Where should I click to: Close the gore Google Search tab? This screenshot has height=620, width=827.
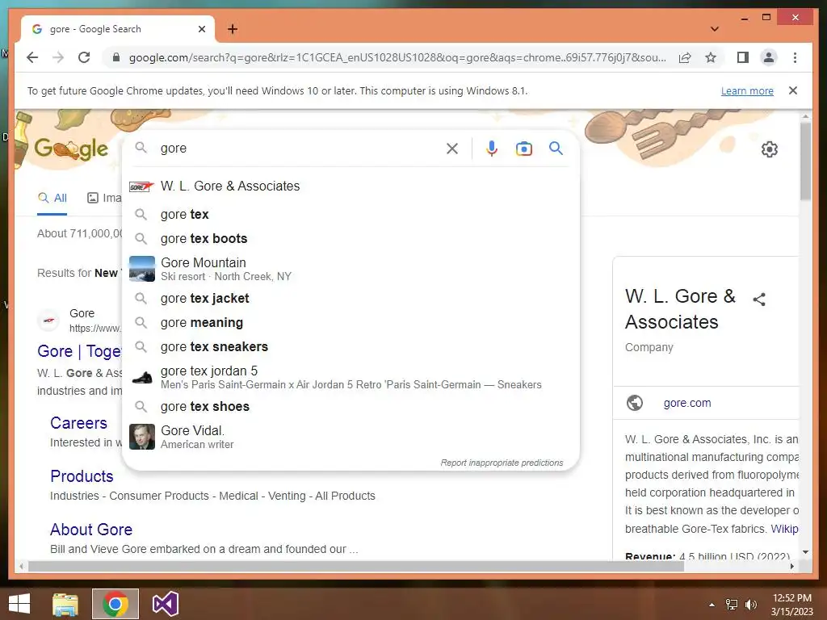[x=201, y=29]
